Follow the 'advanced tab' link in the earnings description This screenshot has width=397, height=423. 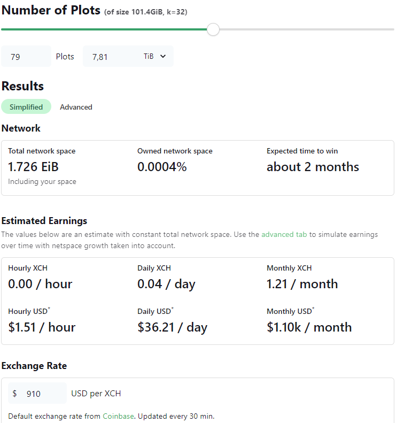click(x=284, y=234)
